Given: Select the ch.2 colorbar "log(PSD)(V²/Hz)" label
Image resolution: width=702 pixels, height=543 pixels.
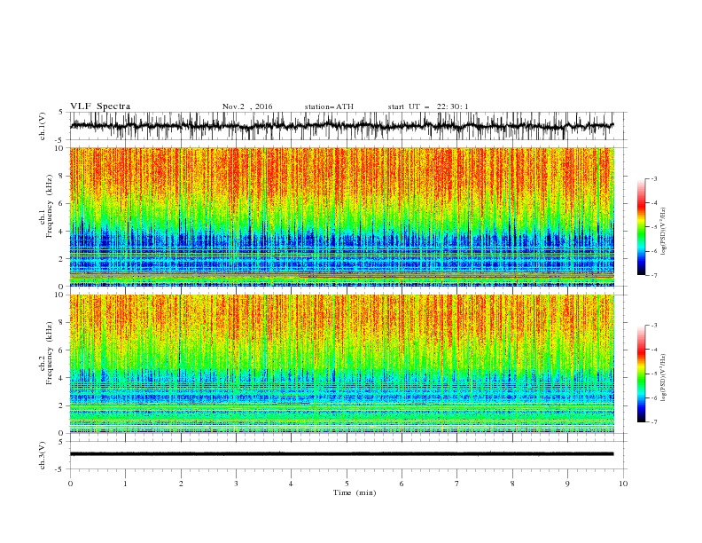Looking at the screenshot, I should 664,378.
